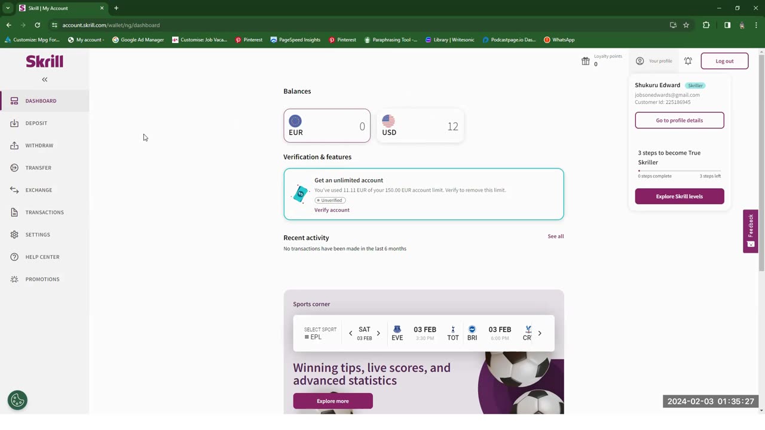Click the Unverified status badge

330,200
